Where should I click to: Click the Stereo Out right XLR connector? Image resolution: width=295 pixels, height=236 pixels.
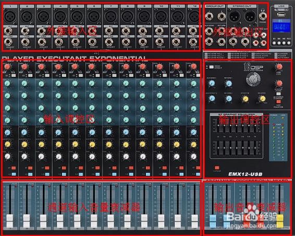(250, 16)
